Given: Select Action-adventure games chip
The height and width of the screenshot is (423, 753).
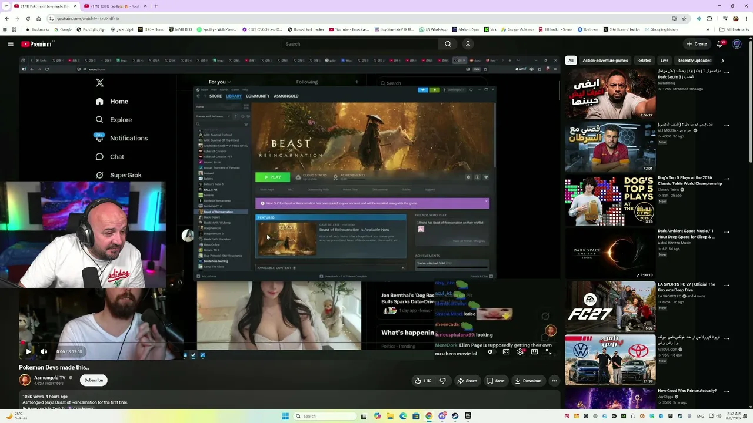Looking at the screenshot, I should point(605,61).
